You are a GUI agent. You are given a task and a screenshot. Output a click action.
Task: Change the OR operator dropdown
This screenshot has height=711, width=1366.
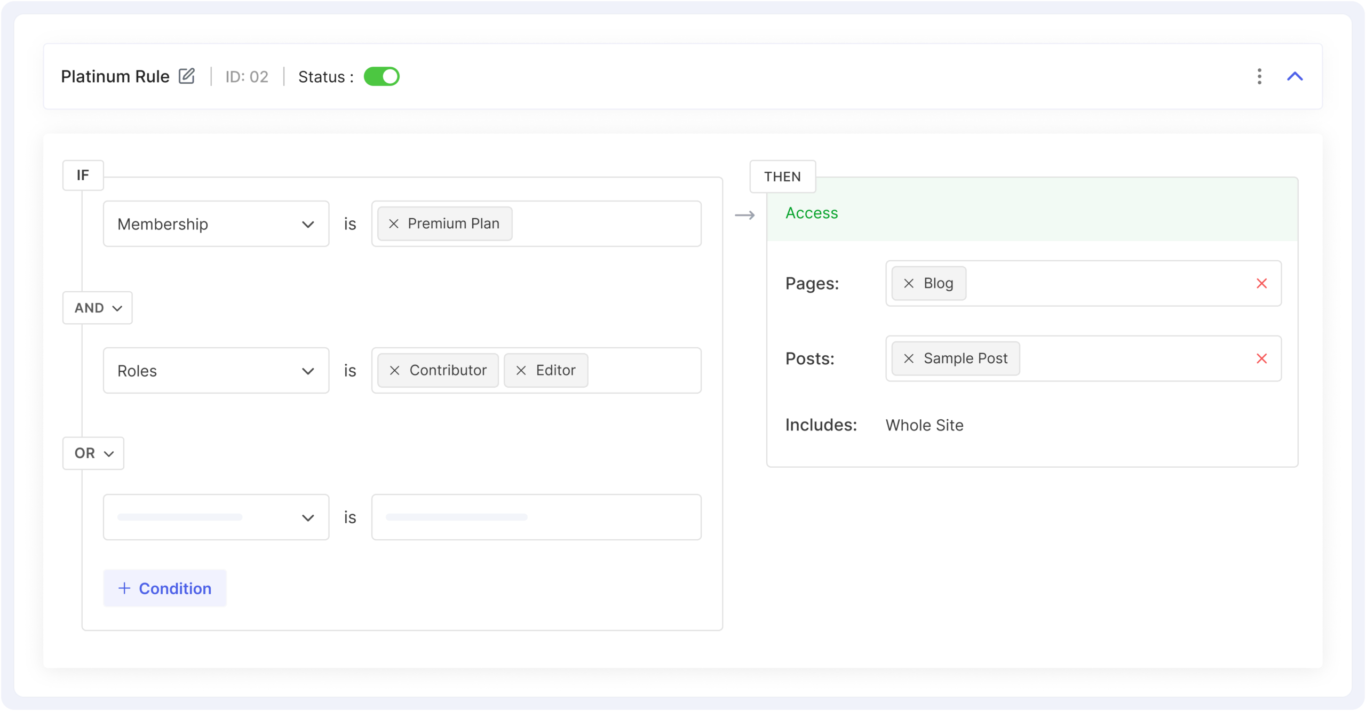(x=93, y=453)
